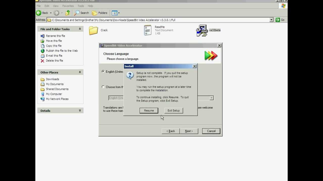Open the Back history dropdown arrow
This screenshot has height=181, width=323.
(x=51, y=13)
